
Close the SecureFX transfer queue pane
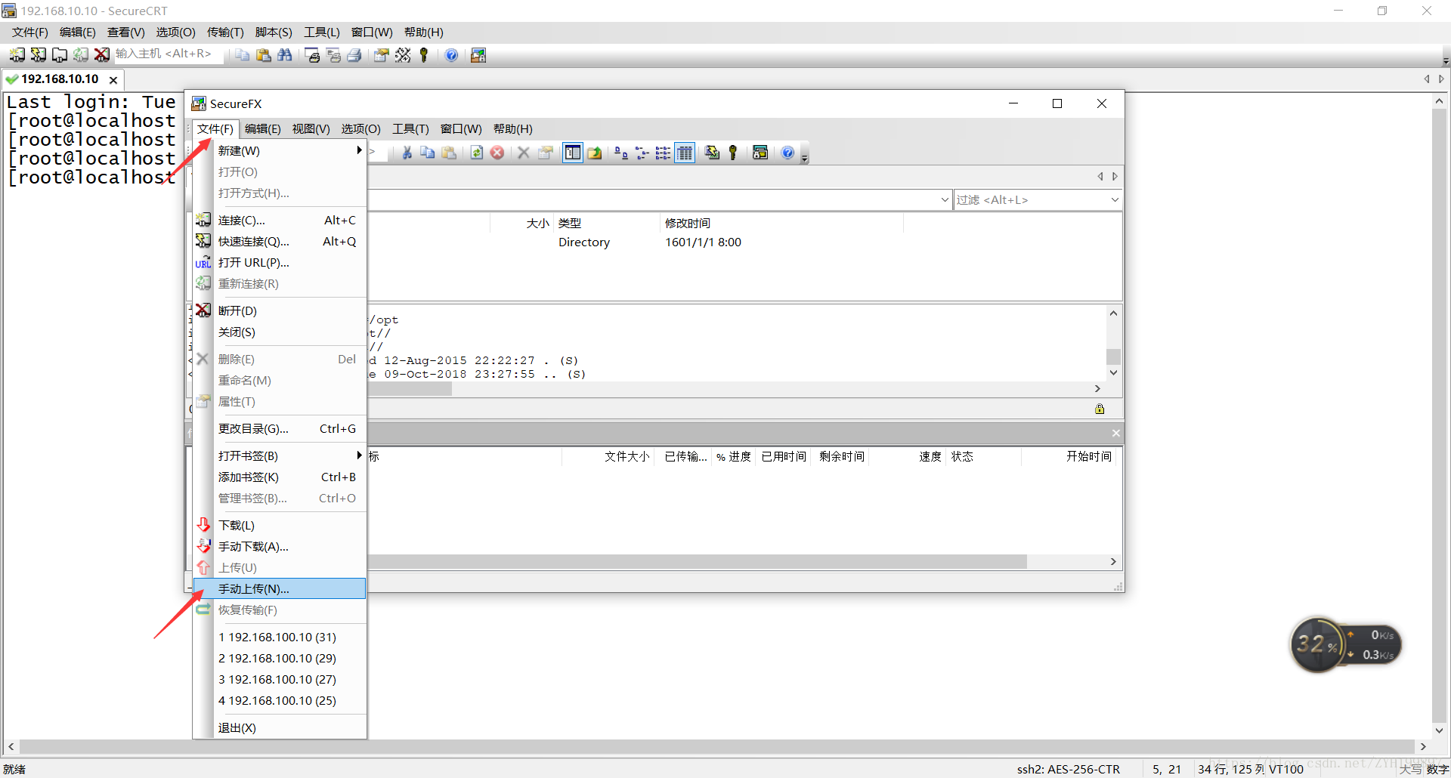[x=1115, y=433]
